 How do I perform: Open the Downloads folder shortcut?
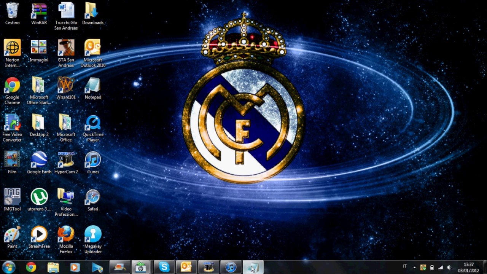point(93,14)
